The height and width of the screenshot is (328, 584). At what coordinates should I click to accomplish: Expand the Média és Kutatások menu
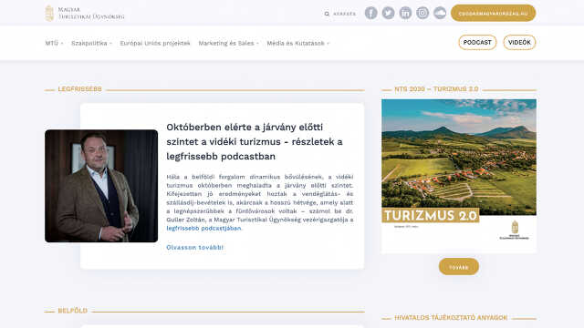point(298,43)
